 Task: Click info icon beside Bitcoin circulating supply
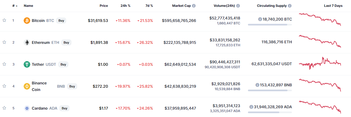(x=260, y=19)
